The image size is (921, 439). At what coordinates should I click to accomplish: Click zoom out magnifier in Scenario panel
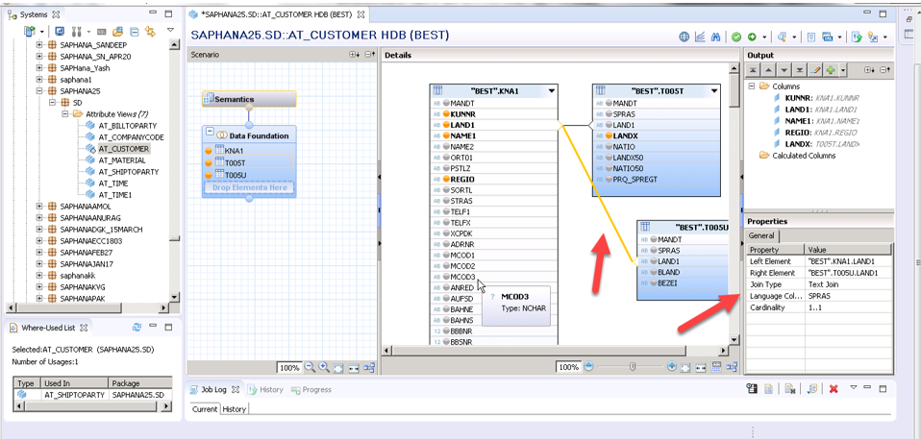pyautogui.click(x=310, y=367)
